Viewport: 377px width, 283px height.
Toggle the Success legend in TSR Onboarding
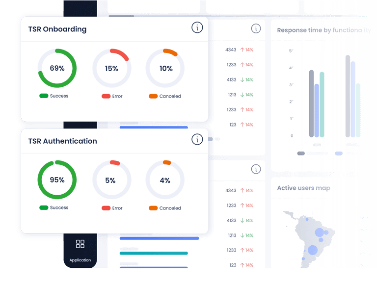(54, 96)
